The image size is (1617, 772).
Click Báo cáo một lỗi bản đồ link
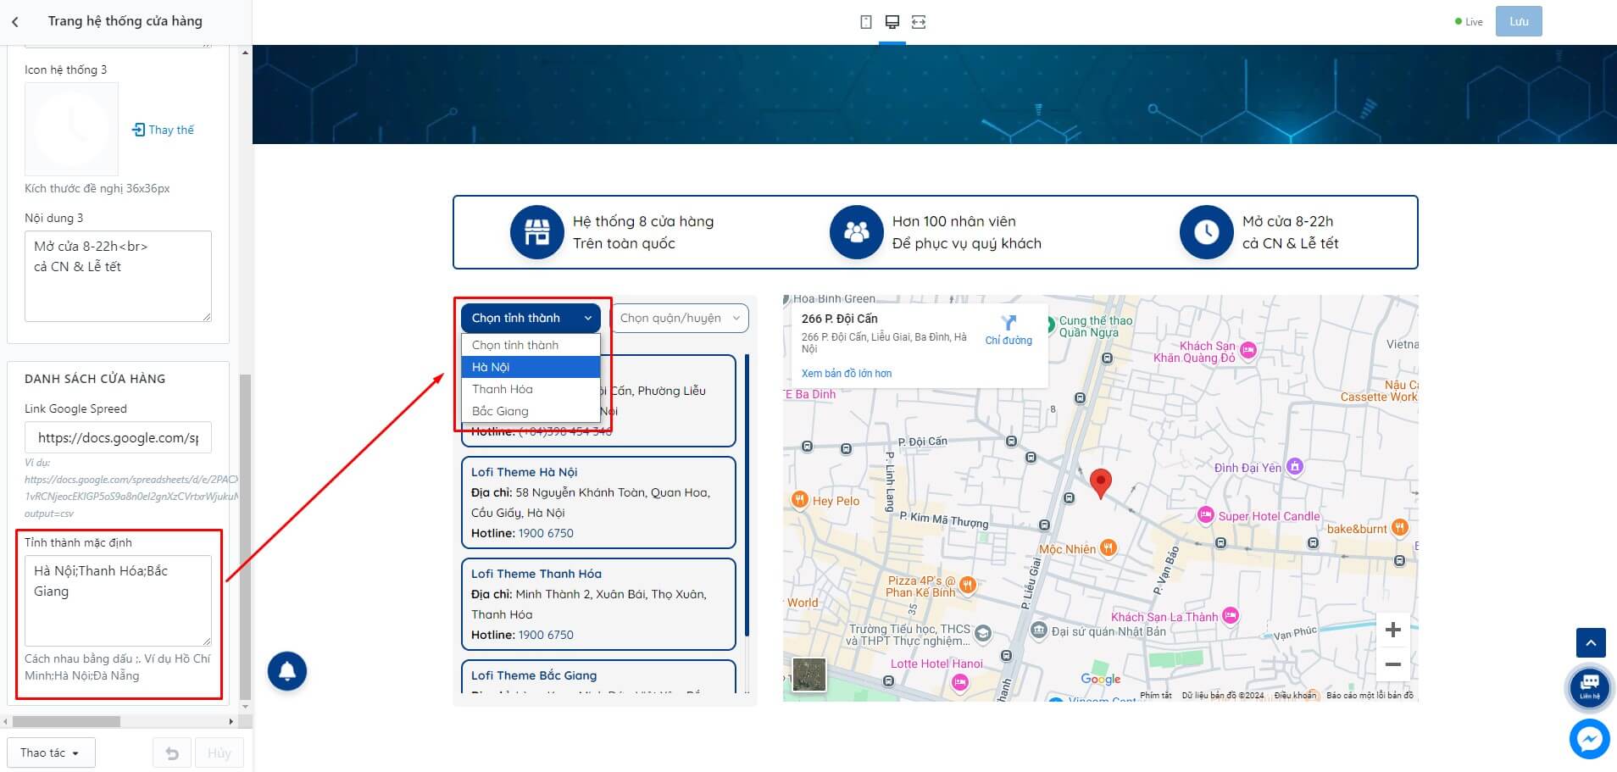pos(1370,696)
